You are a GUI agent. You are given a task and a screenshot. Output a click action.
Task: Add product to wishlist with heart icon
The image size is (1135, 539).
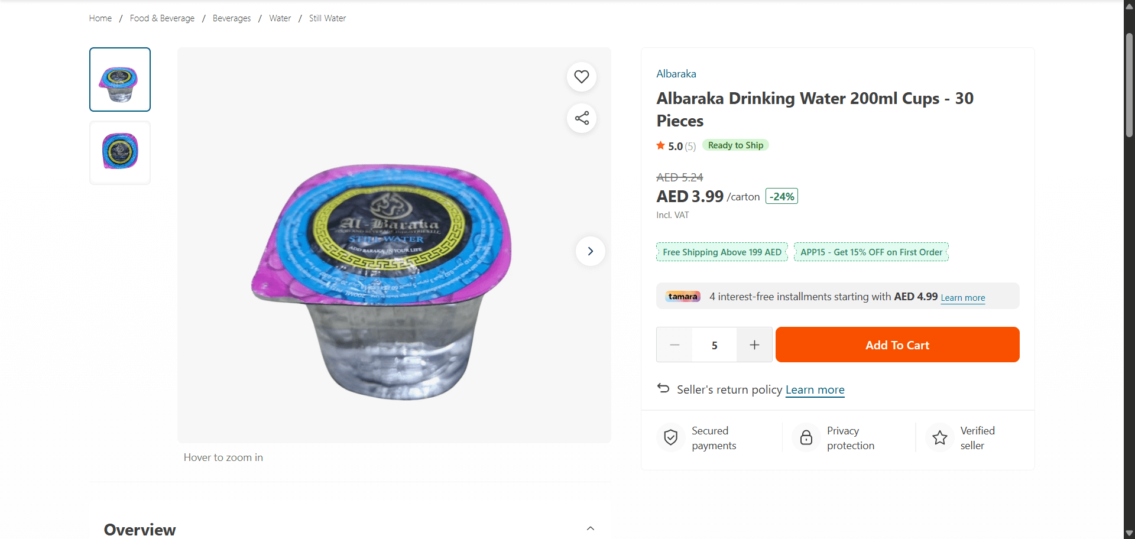(x=582, y=77)
